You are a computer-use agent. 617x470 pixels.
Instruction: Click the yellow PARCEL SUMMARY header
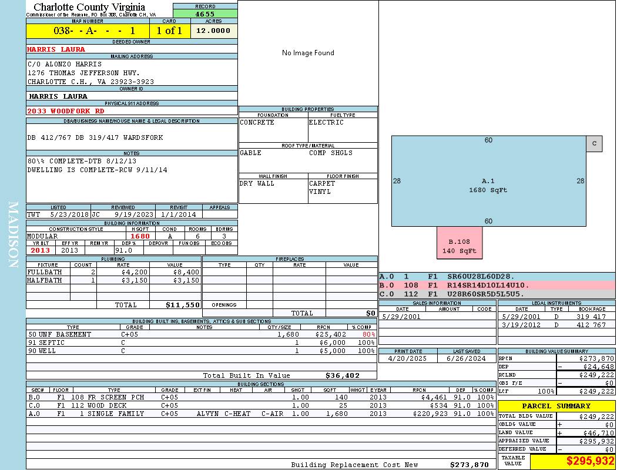coord(556,406)
